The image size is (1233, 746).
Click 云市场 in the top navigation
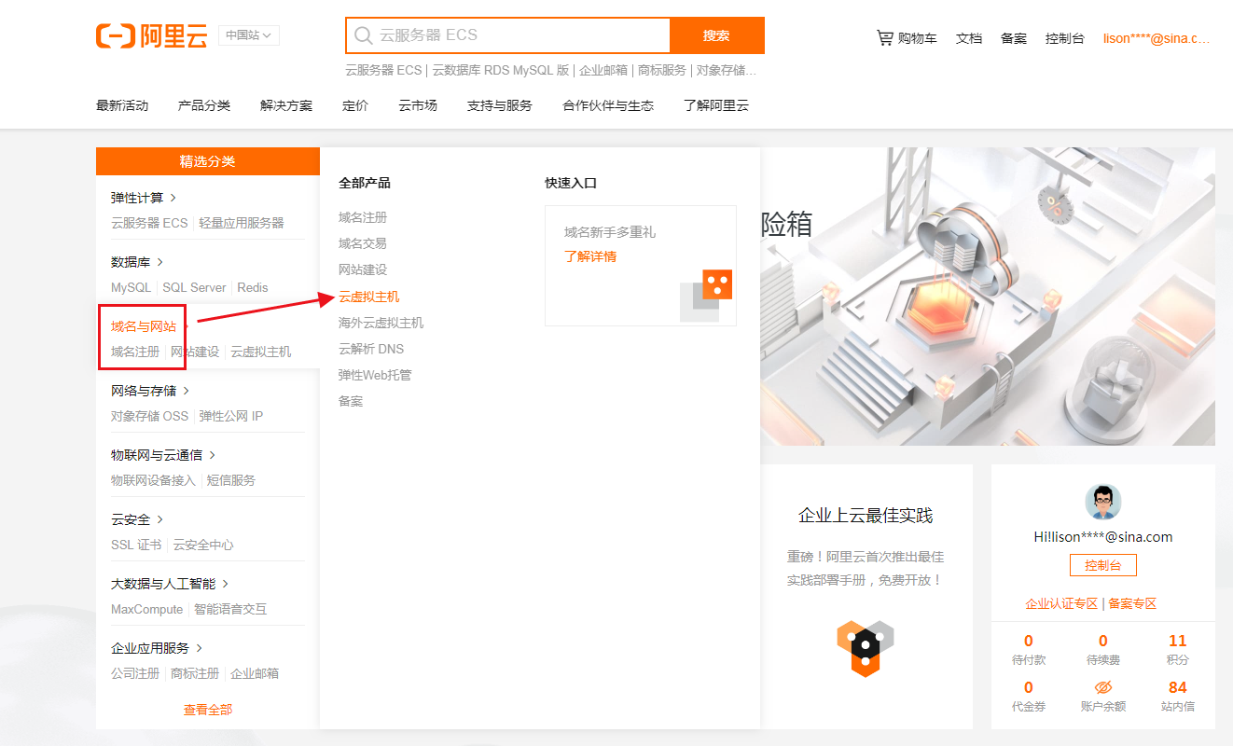tap(417, 105)
